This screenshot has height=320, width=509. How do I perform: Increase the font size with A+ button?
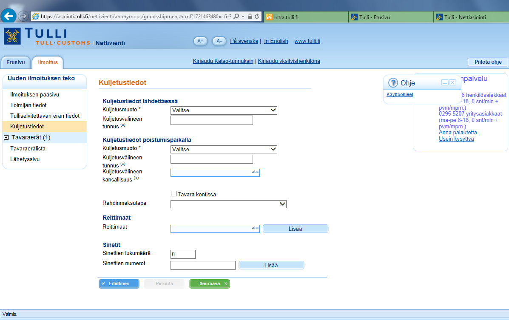click(200, 41)
